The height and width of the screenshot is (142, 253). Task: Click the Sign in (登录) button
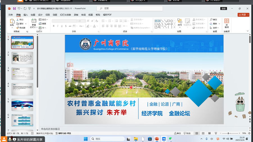pos(223,9)
